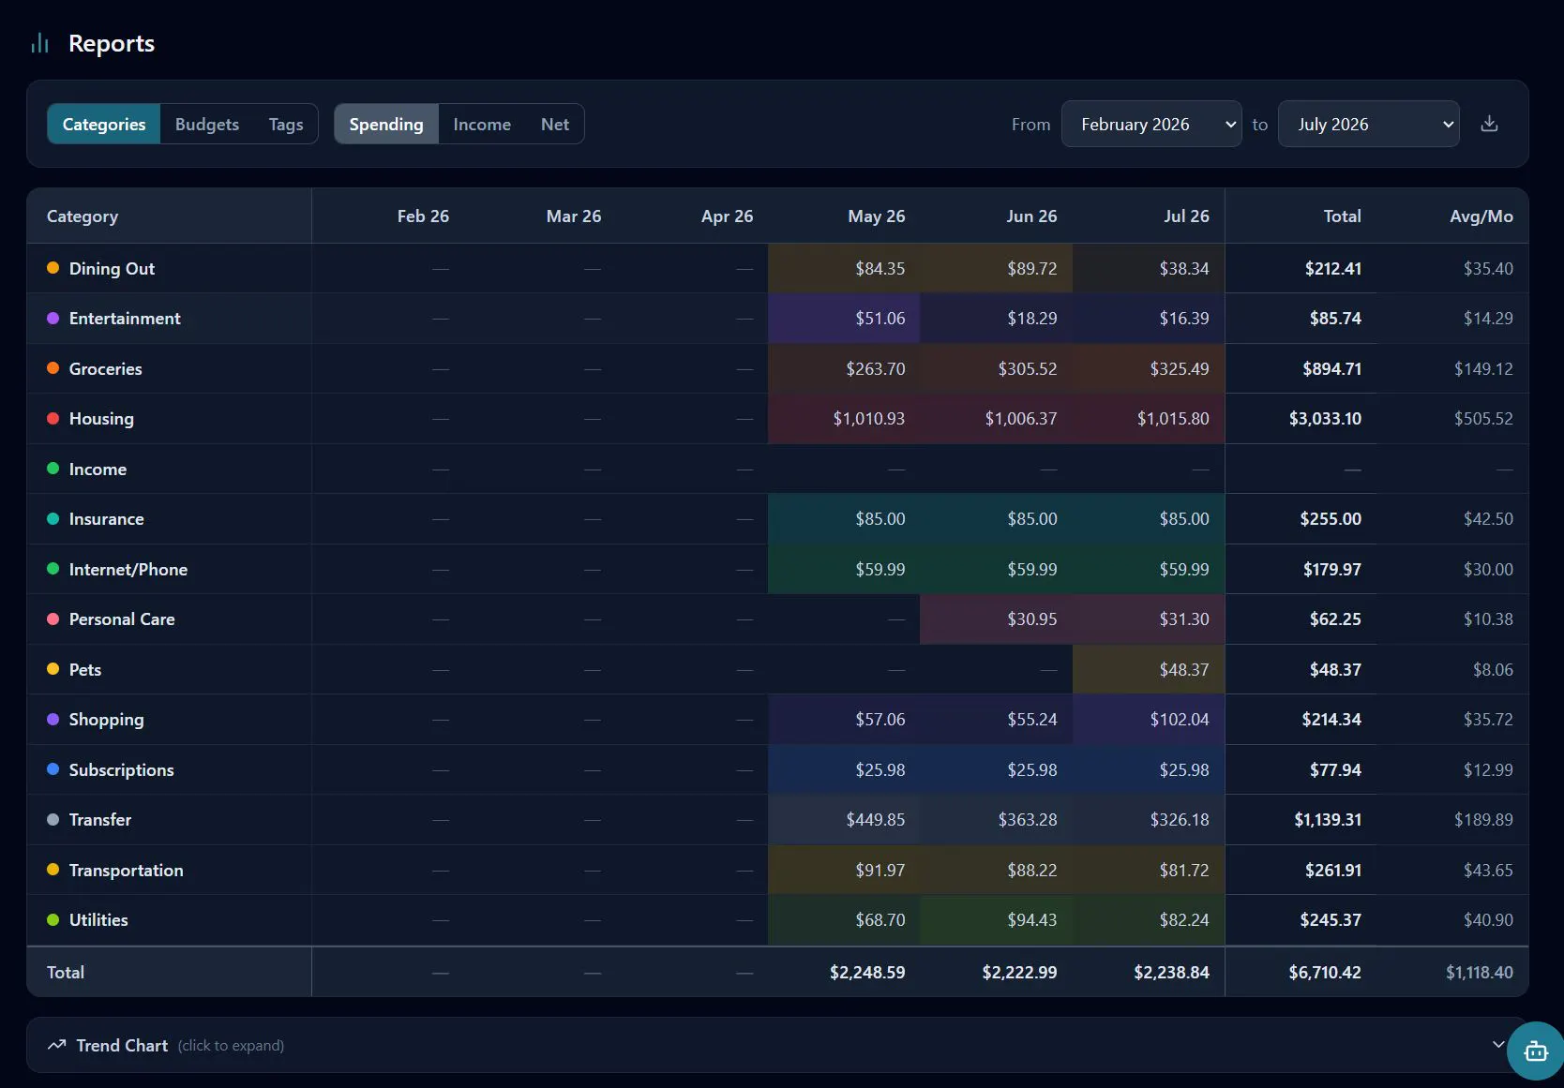The height and width of the screenshot is (1088, 1564).
Task: Click the Dining Out orange color dot
Action: pyautogui.click(x=53, y=268)
